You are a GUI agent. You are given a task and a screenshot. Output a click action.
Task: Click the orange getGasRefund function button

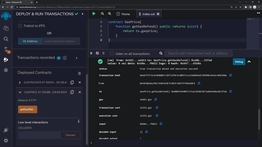click(27, 110)
